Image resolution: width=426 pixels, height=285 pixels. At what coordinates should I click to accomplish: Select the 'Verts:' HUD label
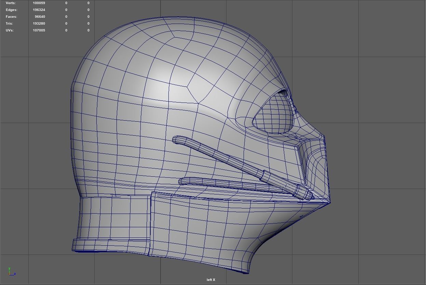coord(11,3)
